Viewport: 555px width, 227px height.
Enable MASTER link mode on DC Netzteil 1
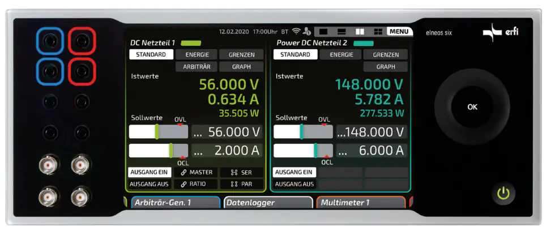[x=197, y=172]
